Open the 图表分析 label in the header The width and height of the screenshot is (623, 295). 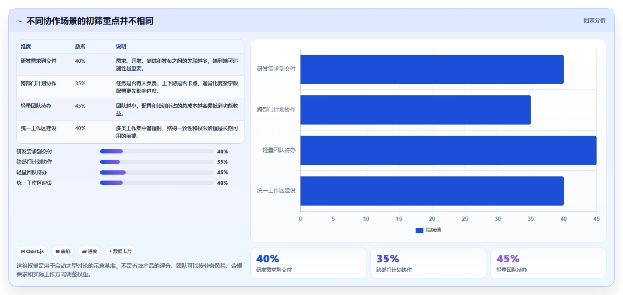[595, 20]
